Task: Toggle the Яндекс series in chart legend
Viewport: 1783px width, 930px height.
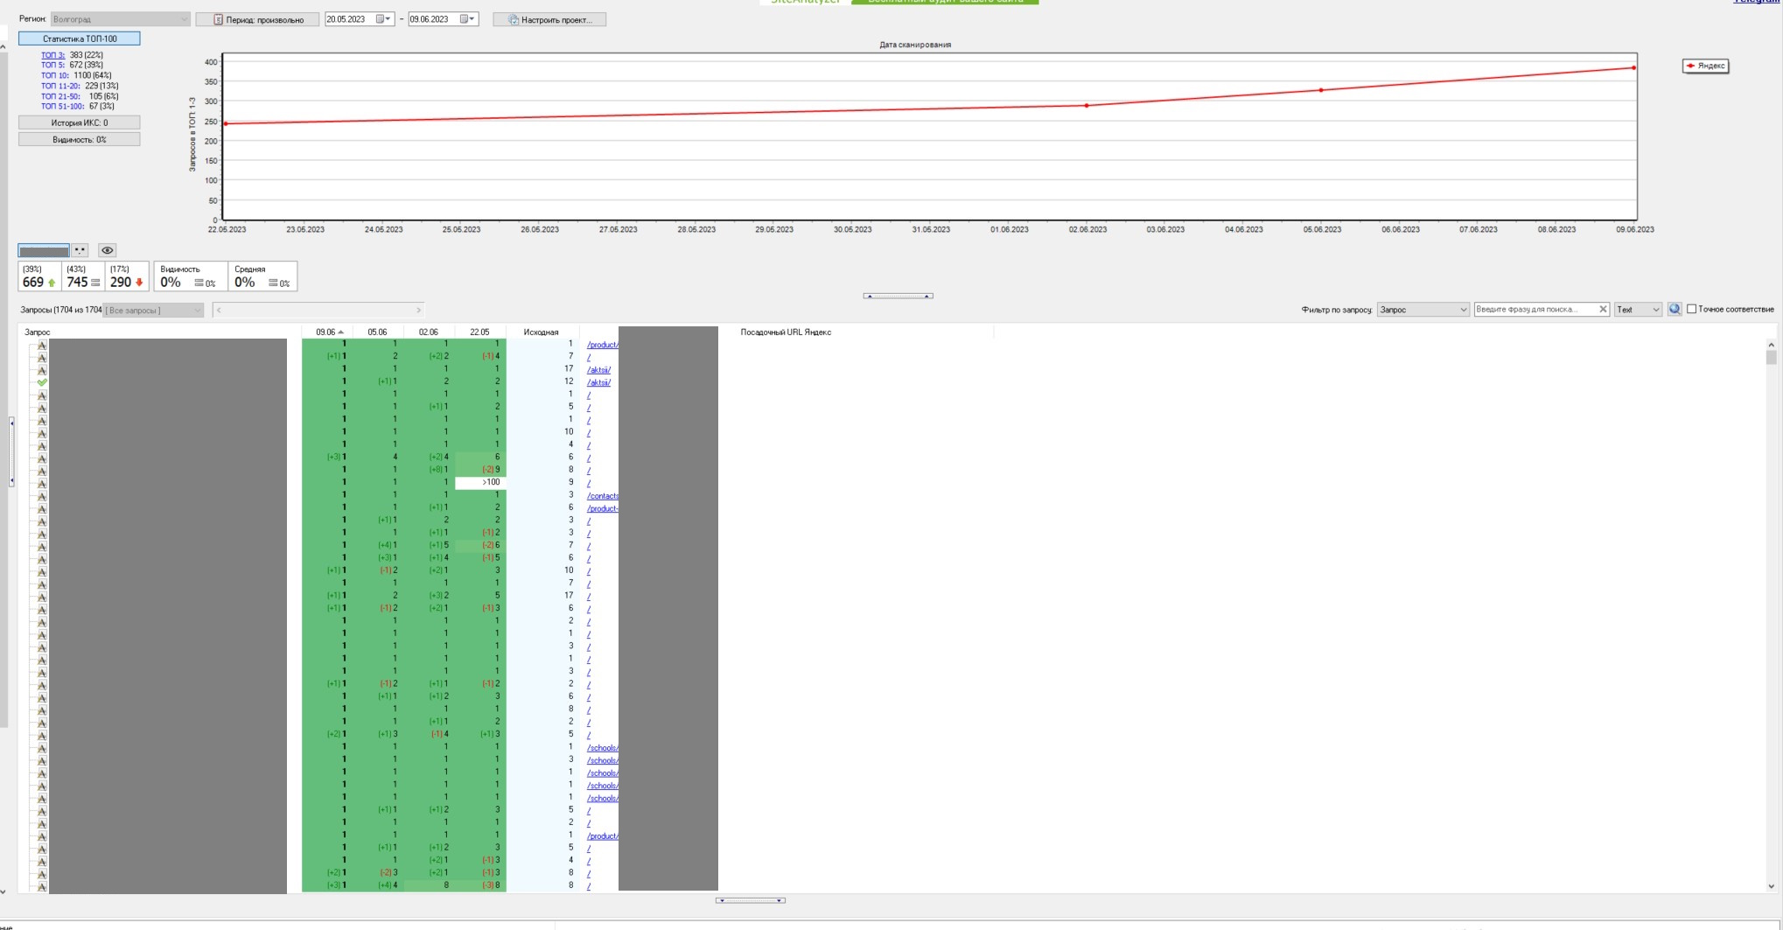Action: (x=1705, y=66)
